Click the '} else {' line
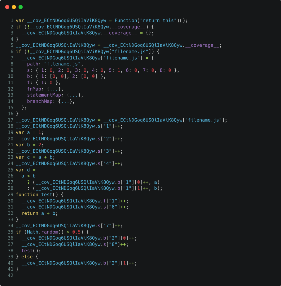The image size is (281, 286). click(x=27, y=257)
